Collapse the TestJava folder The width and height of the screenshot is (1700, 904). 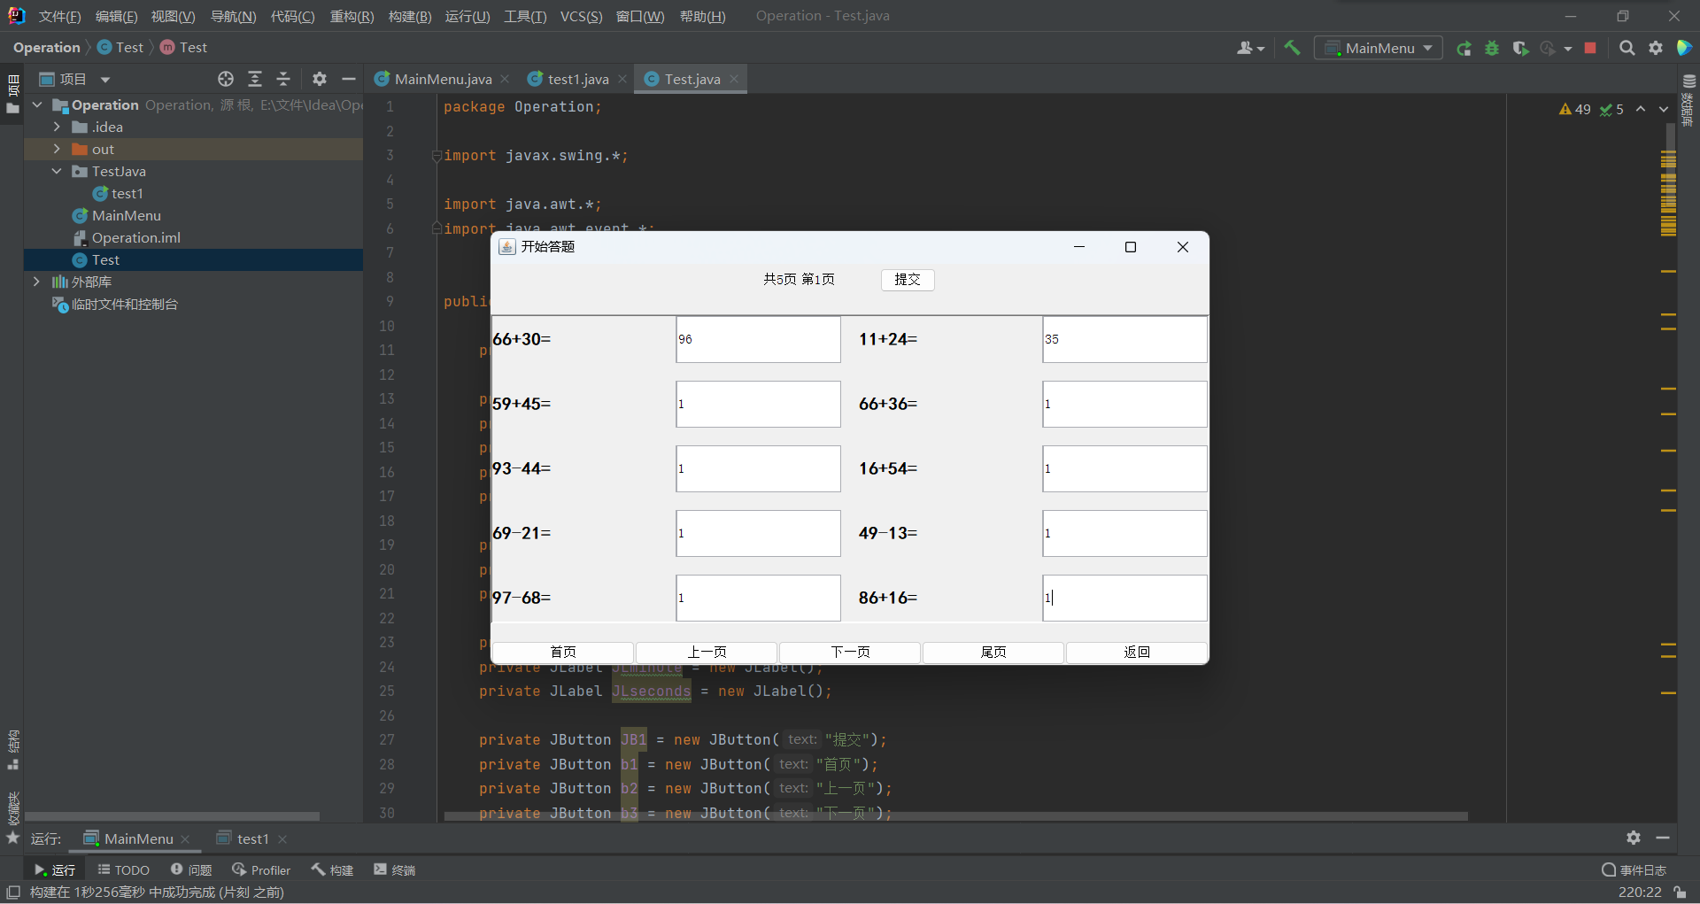pyautogui.click(x=57, y=172)
